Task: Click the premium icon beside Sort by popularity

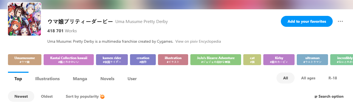Action: [x=102, y=97]
